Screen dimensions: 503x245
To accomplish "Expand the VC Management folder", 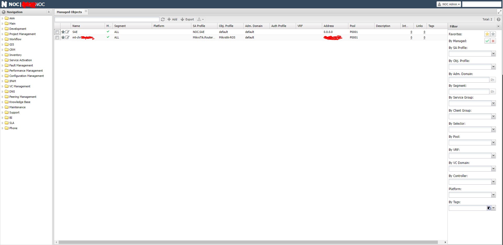I will (3, 86).
